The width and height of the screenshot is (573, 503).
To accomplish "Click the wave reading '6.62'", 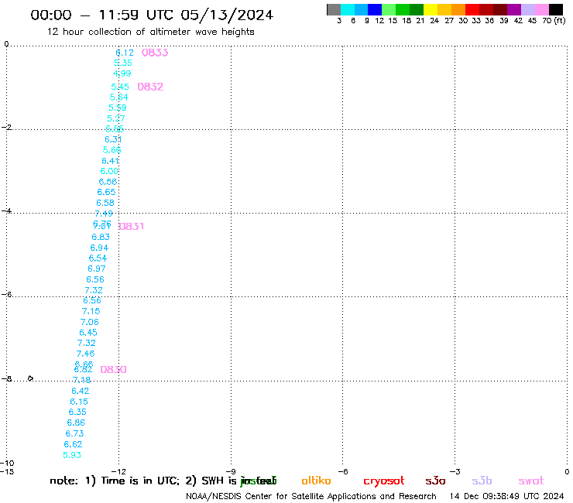I will 73,444.
